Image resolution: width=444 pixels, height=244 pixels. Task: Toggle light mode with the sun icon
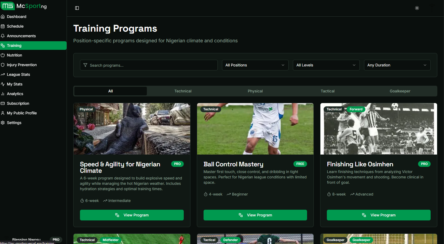pos(417,8)
